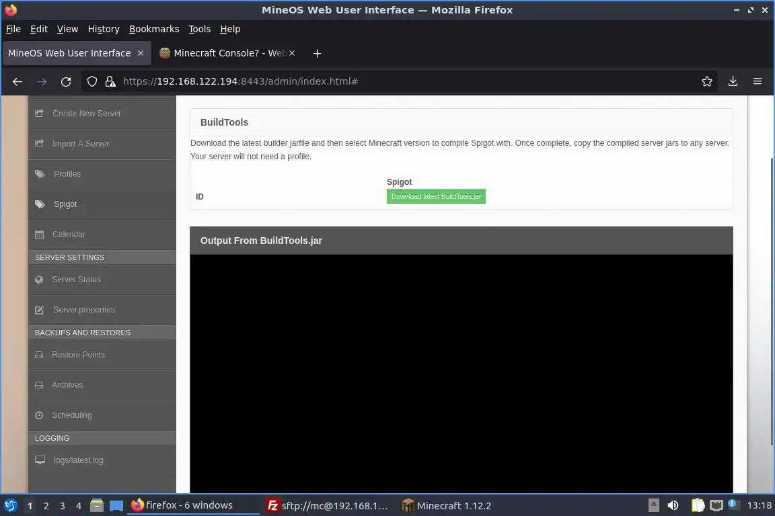775x516 pixels.
Task: Click the tracking protection shield icon
Action: click(x=92, y=81)
